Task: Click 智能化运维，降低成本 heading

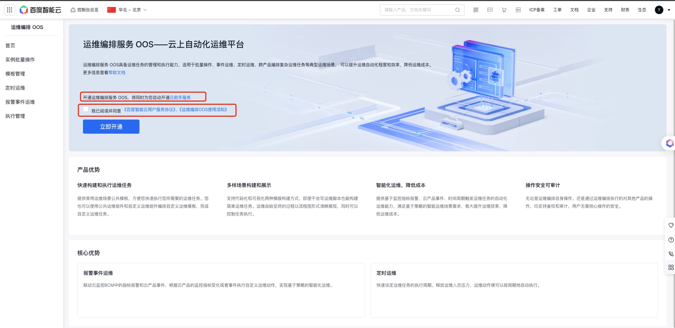Action: (401, 185)
